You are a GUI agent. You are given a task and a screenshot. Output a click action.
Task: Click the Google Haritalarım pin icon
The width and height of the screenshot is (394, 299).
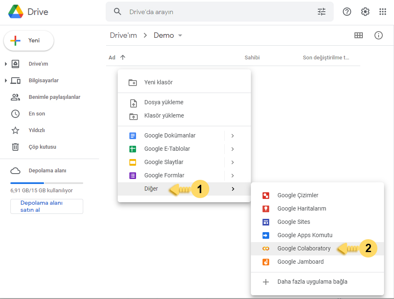pos(266,209)
